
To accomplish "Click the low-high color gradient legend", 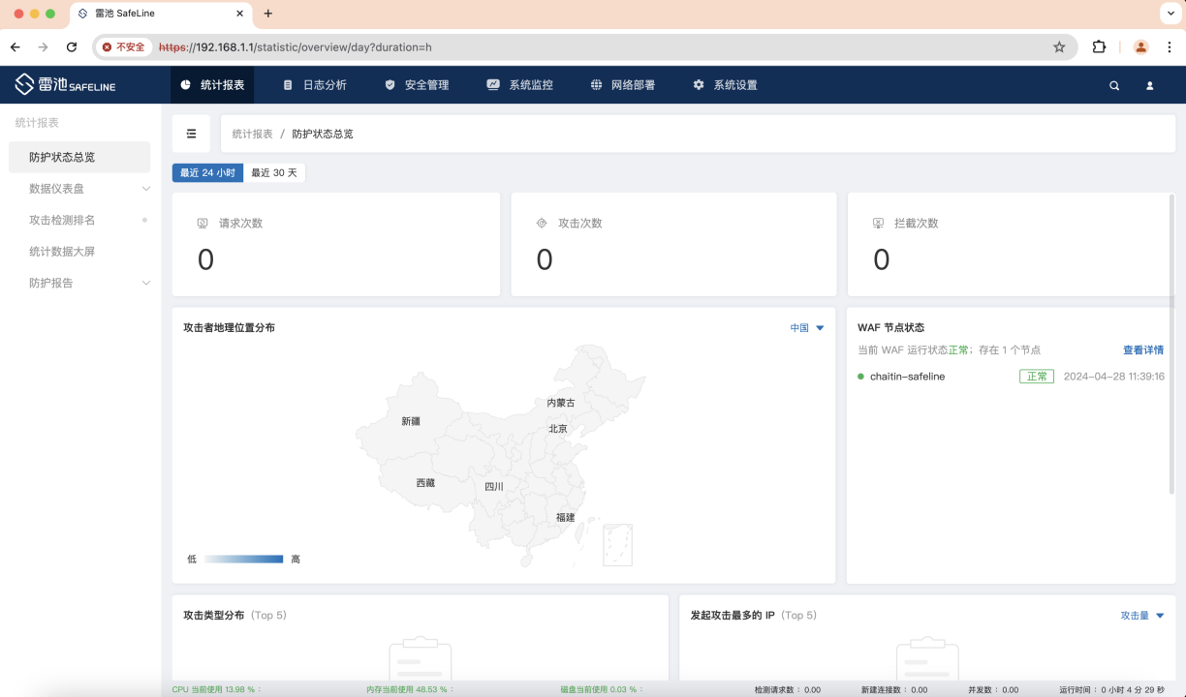I will 243,559.
